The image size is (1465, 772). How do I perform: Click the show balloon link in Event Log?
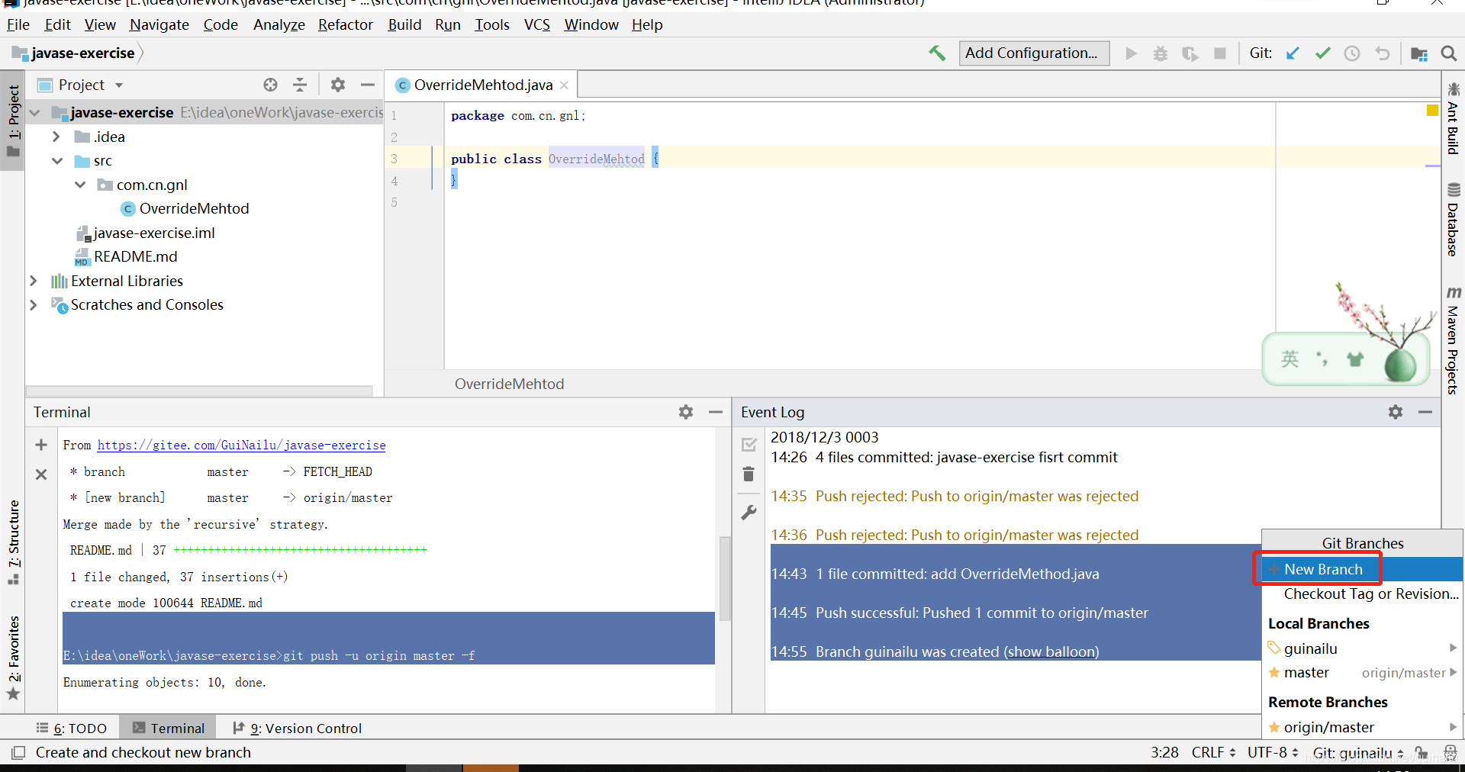click(1051, 651)
